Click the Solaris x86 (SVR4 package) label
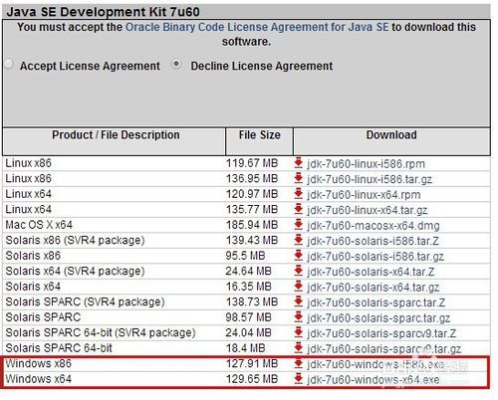The image size is (498, 400). tap(75, 240)
